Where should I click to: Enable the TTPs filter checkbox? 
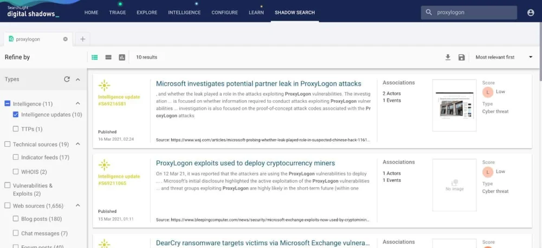coord(16,129)
